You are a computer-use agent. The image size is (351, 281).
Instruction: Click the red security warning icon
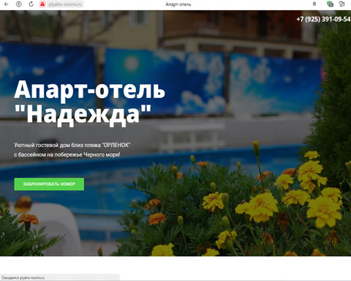tap(42, 4)
